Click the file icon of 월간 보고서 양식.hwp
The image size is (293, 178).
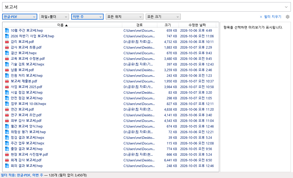point(7,126)
